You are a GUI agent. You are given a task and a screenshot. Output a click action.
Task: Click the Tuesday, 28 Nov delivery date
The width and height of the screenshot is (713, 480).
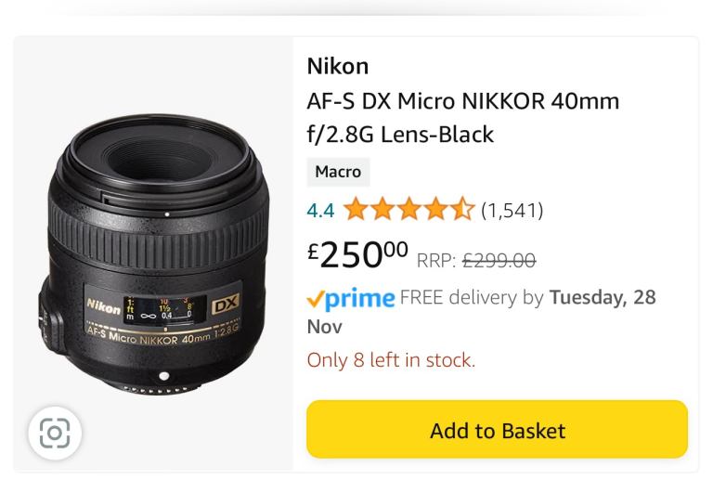click(x=603, y=298)
